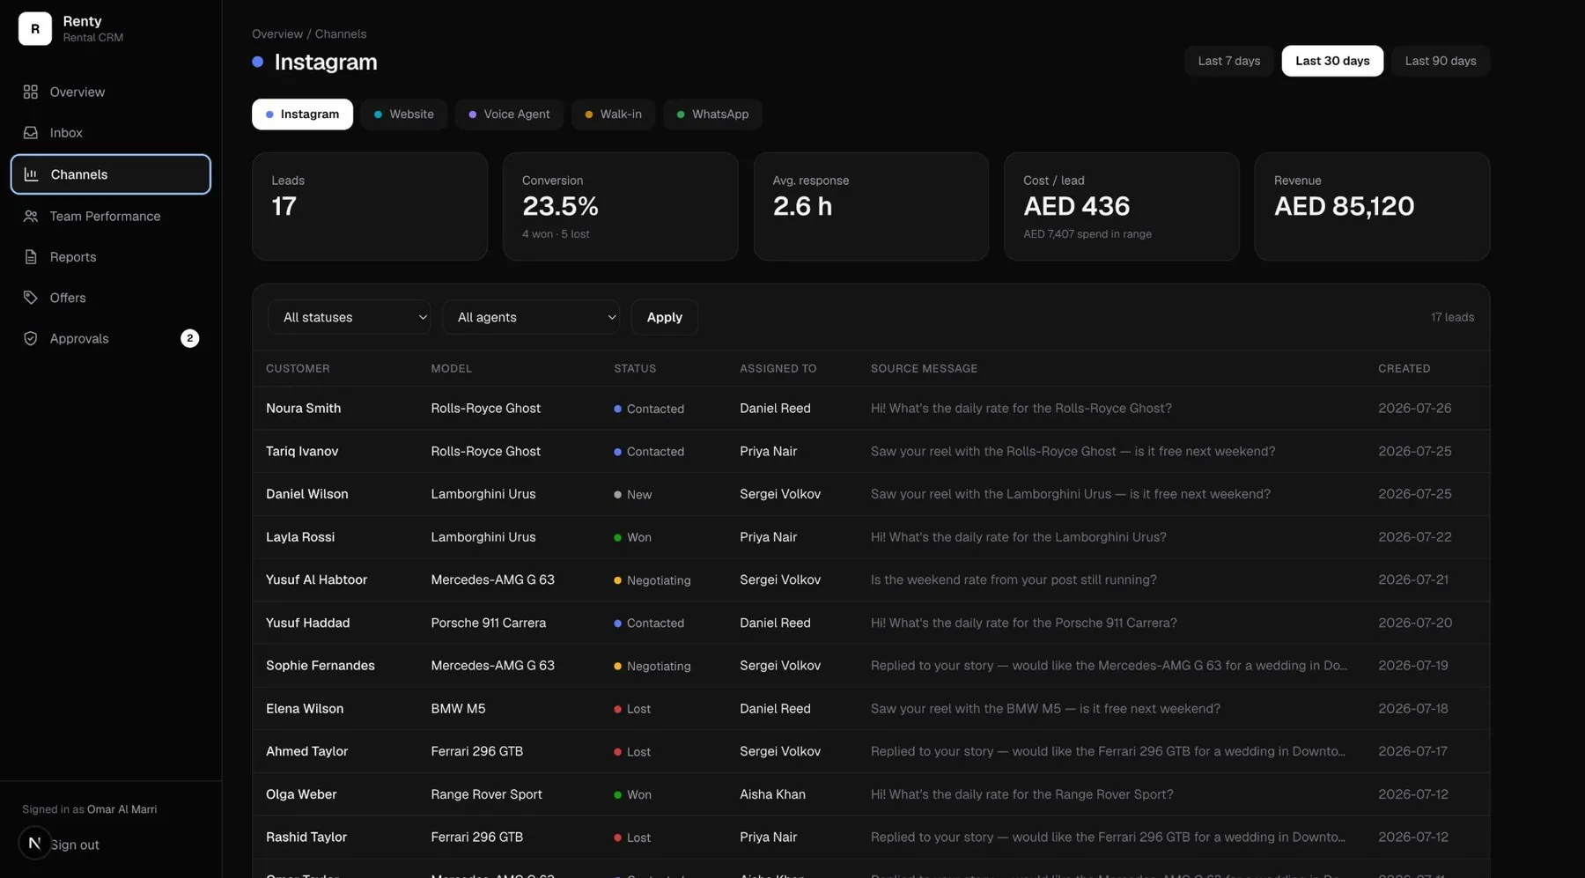This screenshot has height=878, width=1585.
Task: Click the ASSIGNED TO column header
Action: [778, 368]
